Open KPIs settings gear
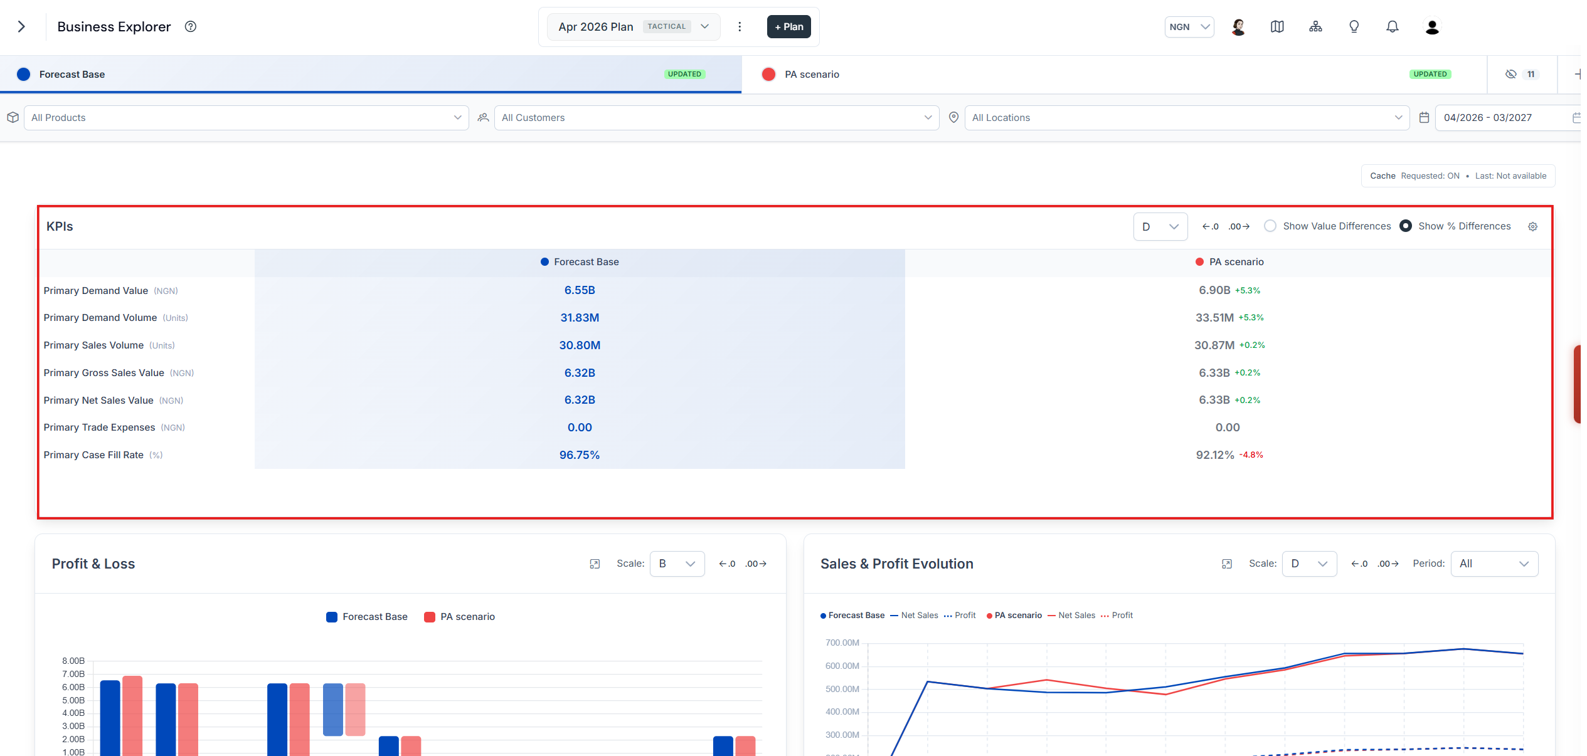The width and height of the screenshot is (1587, 756). 1532,226
